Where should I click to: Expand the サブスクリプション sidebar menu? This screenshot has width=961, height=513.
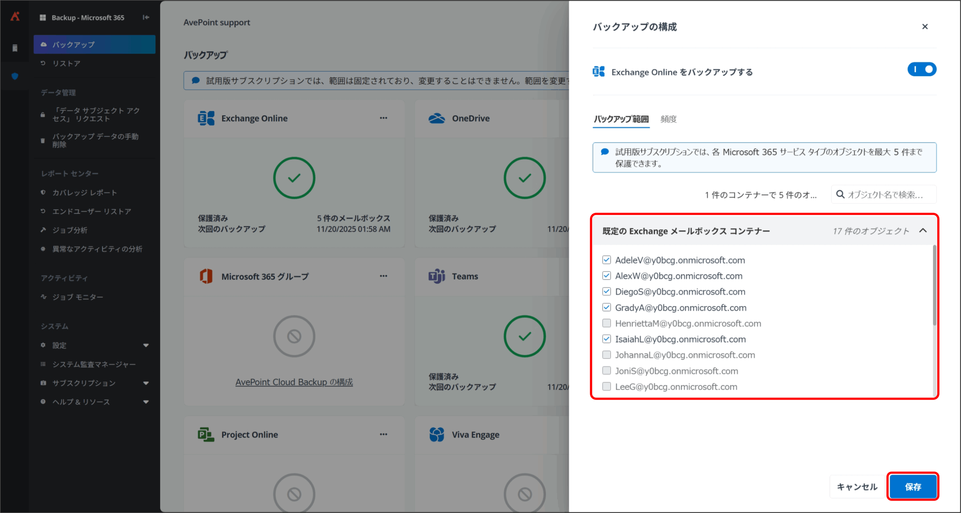click(x=146, y=383)
